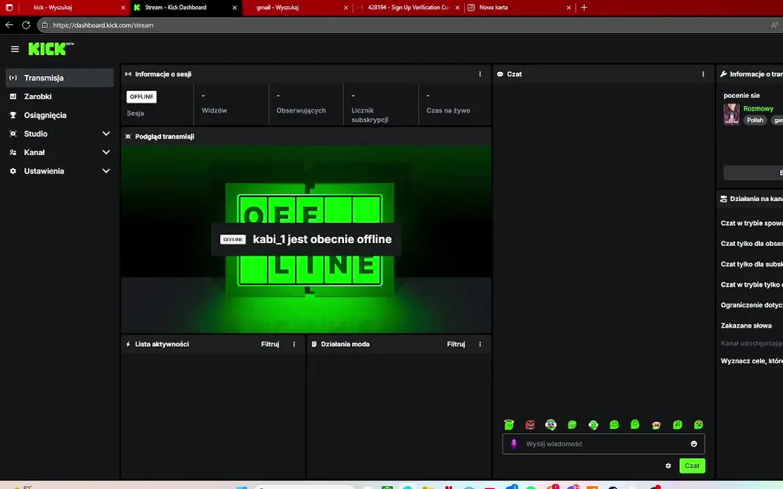Click the Polish language tag
This screenshot has height=489, width=783.
coord(755,120)
